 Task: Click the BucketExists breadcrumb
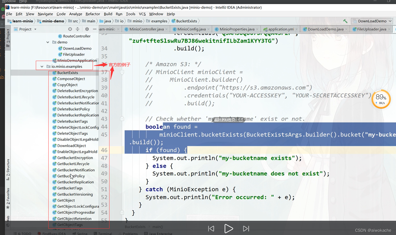pyautogui.click(x=184, y=21)
